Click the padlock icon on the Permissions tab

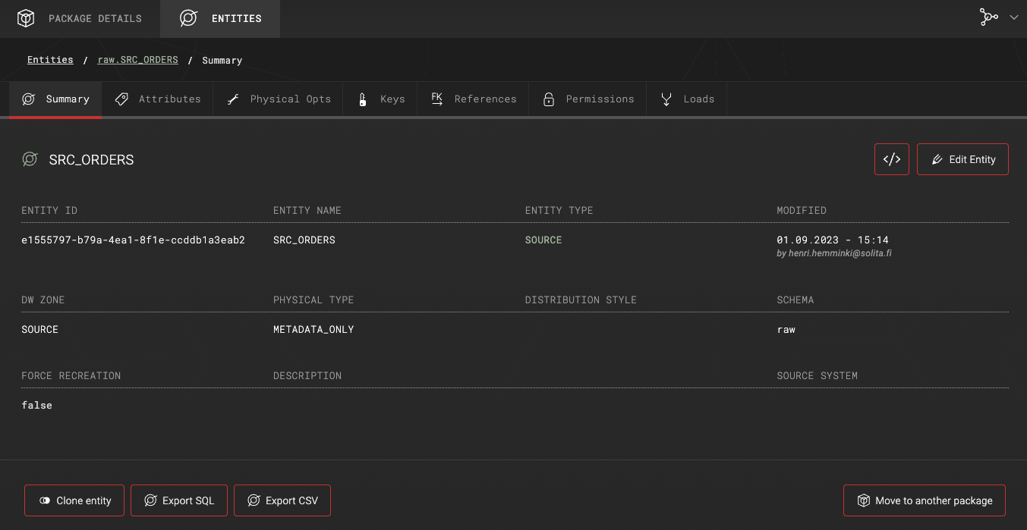click(x=548, y=99)
